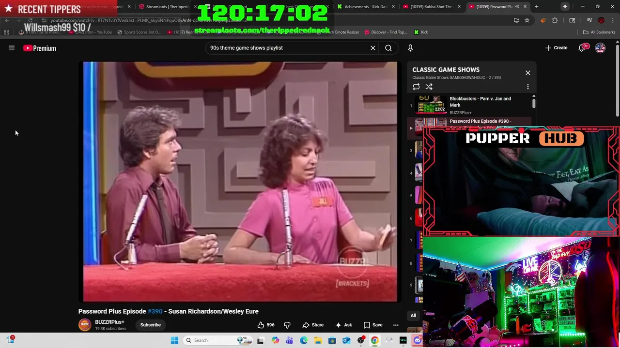620x348 pixels.
Task: Dislike the Password Plus video
Action: (x=287, y=325)
